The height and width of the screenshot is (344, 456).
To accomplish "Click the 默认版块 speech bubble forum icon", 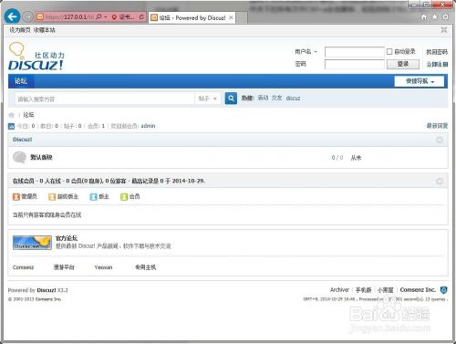I will pos(19,157).
